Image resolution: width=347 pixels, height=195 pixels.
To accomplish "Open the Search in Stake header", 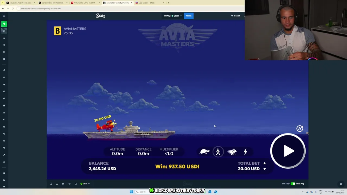I will [236, 16].
